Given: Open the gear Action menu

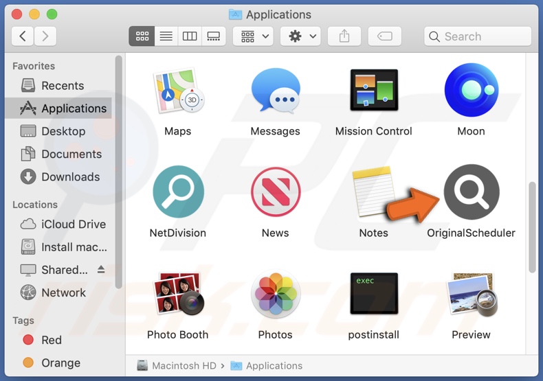Looking at the screenshot, I should [300, 36].
